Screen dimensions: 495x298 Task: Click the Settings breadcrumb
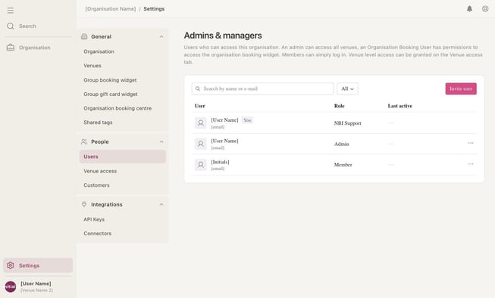pyautogui.click(x=154, y=9)
